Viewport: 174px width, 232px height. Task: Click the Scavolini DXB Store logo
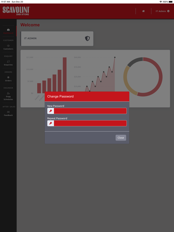pyautogui.click(x=16, y=11)
